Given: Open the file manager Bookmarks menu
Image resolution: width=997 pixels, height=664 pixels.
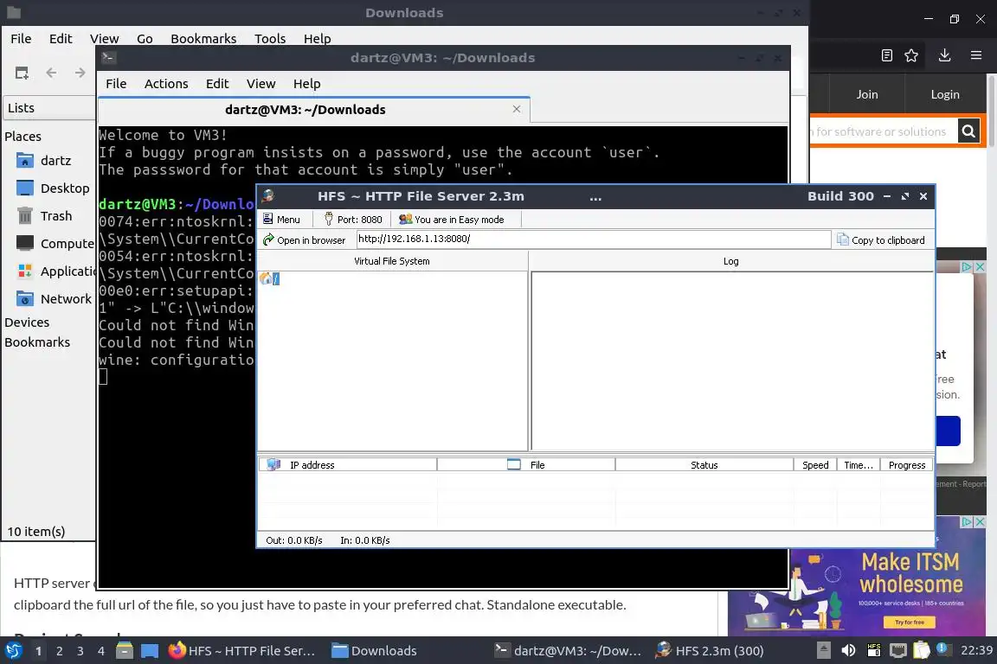Looking at the screenshot, I should click(203, 39).
